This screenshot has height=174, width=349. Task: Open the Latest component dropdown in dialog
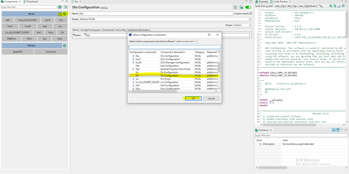186,41
